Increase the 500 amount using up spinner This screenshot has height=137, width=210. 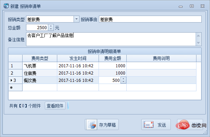123,79
